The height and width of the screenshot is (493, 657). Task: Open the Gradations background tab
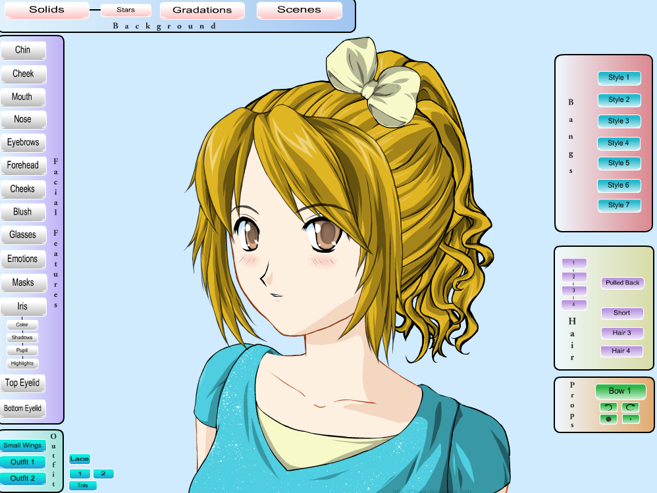(x=201, y=11)
